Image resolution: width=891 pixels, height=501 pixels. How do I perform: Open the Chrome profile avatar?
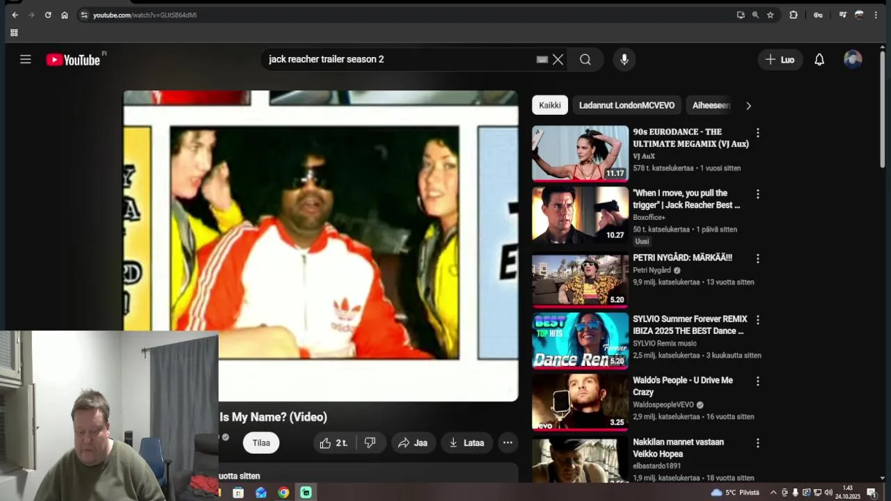point(859,15)
